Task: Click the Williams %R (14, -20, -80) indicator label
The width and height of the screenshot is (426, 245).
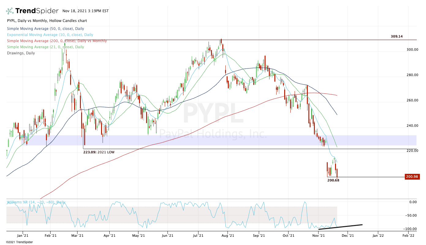Action: point(36,202)
